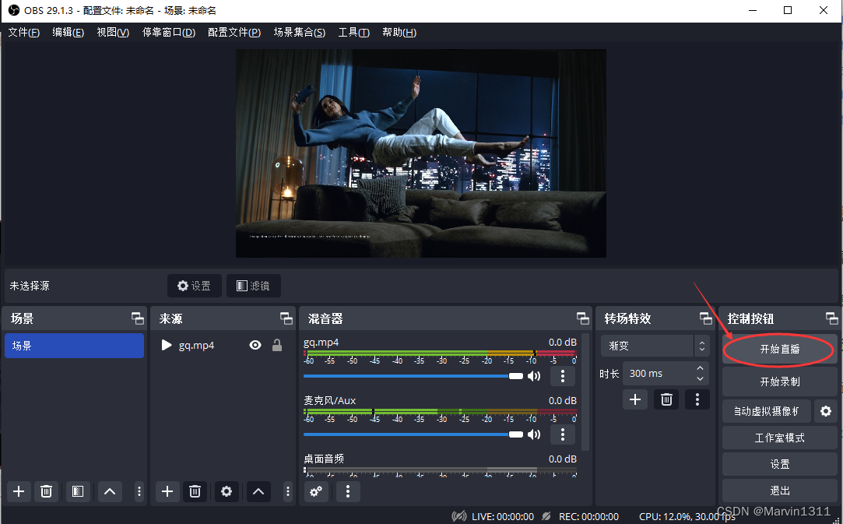Mute the 麦克风/Aux speaker icon
843x524 pixels.
534,434
